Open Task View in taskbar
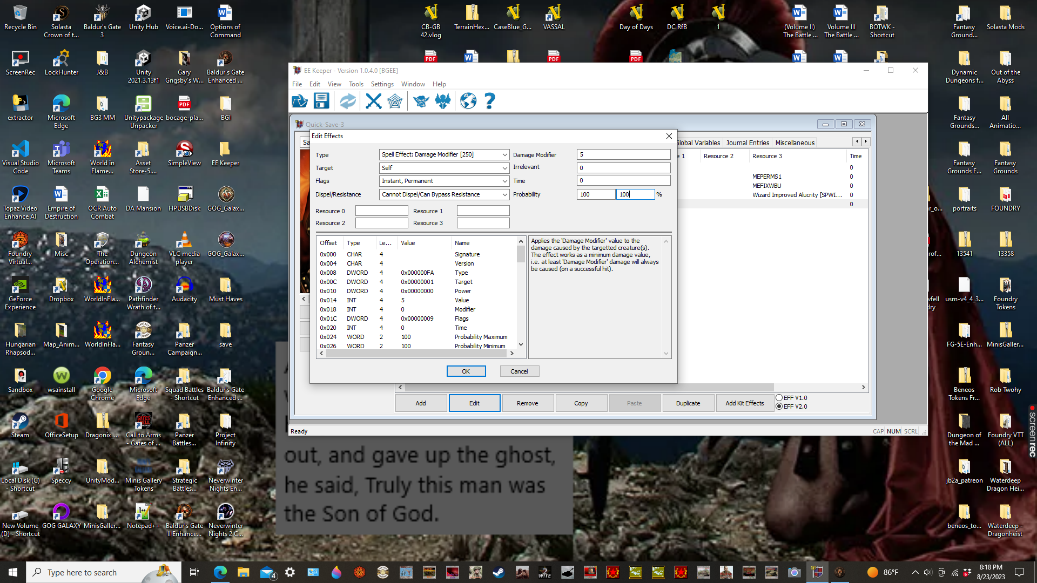Image resolution: width=1037 pixels, height=583 pixels. (x=194, y=572)
